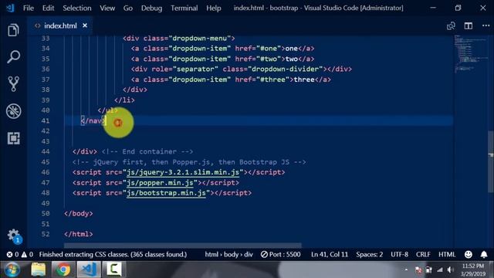
Task: Open File Explorer from taskbar
Action: (39, 270)
